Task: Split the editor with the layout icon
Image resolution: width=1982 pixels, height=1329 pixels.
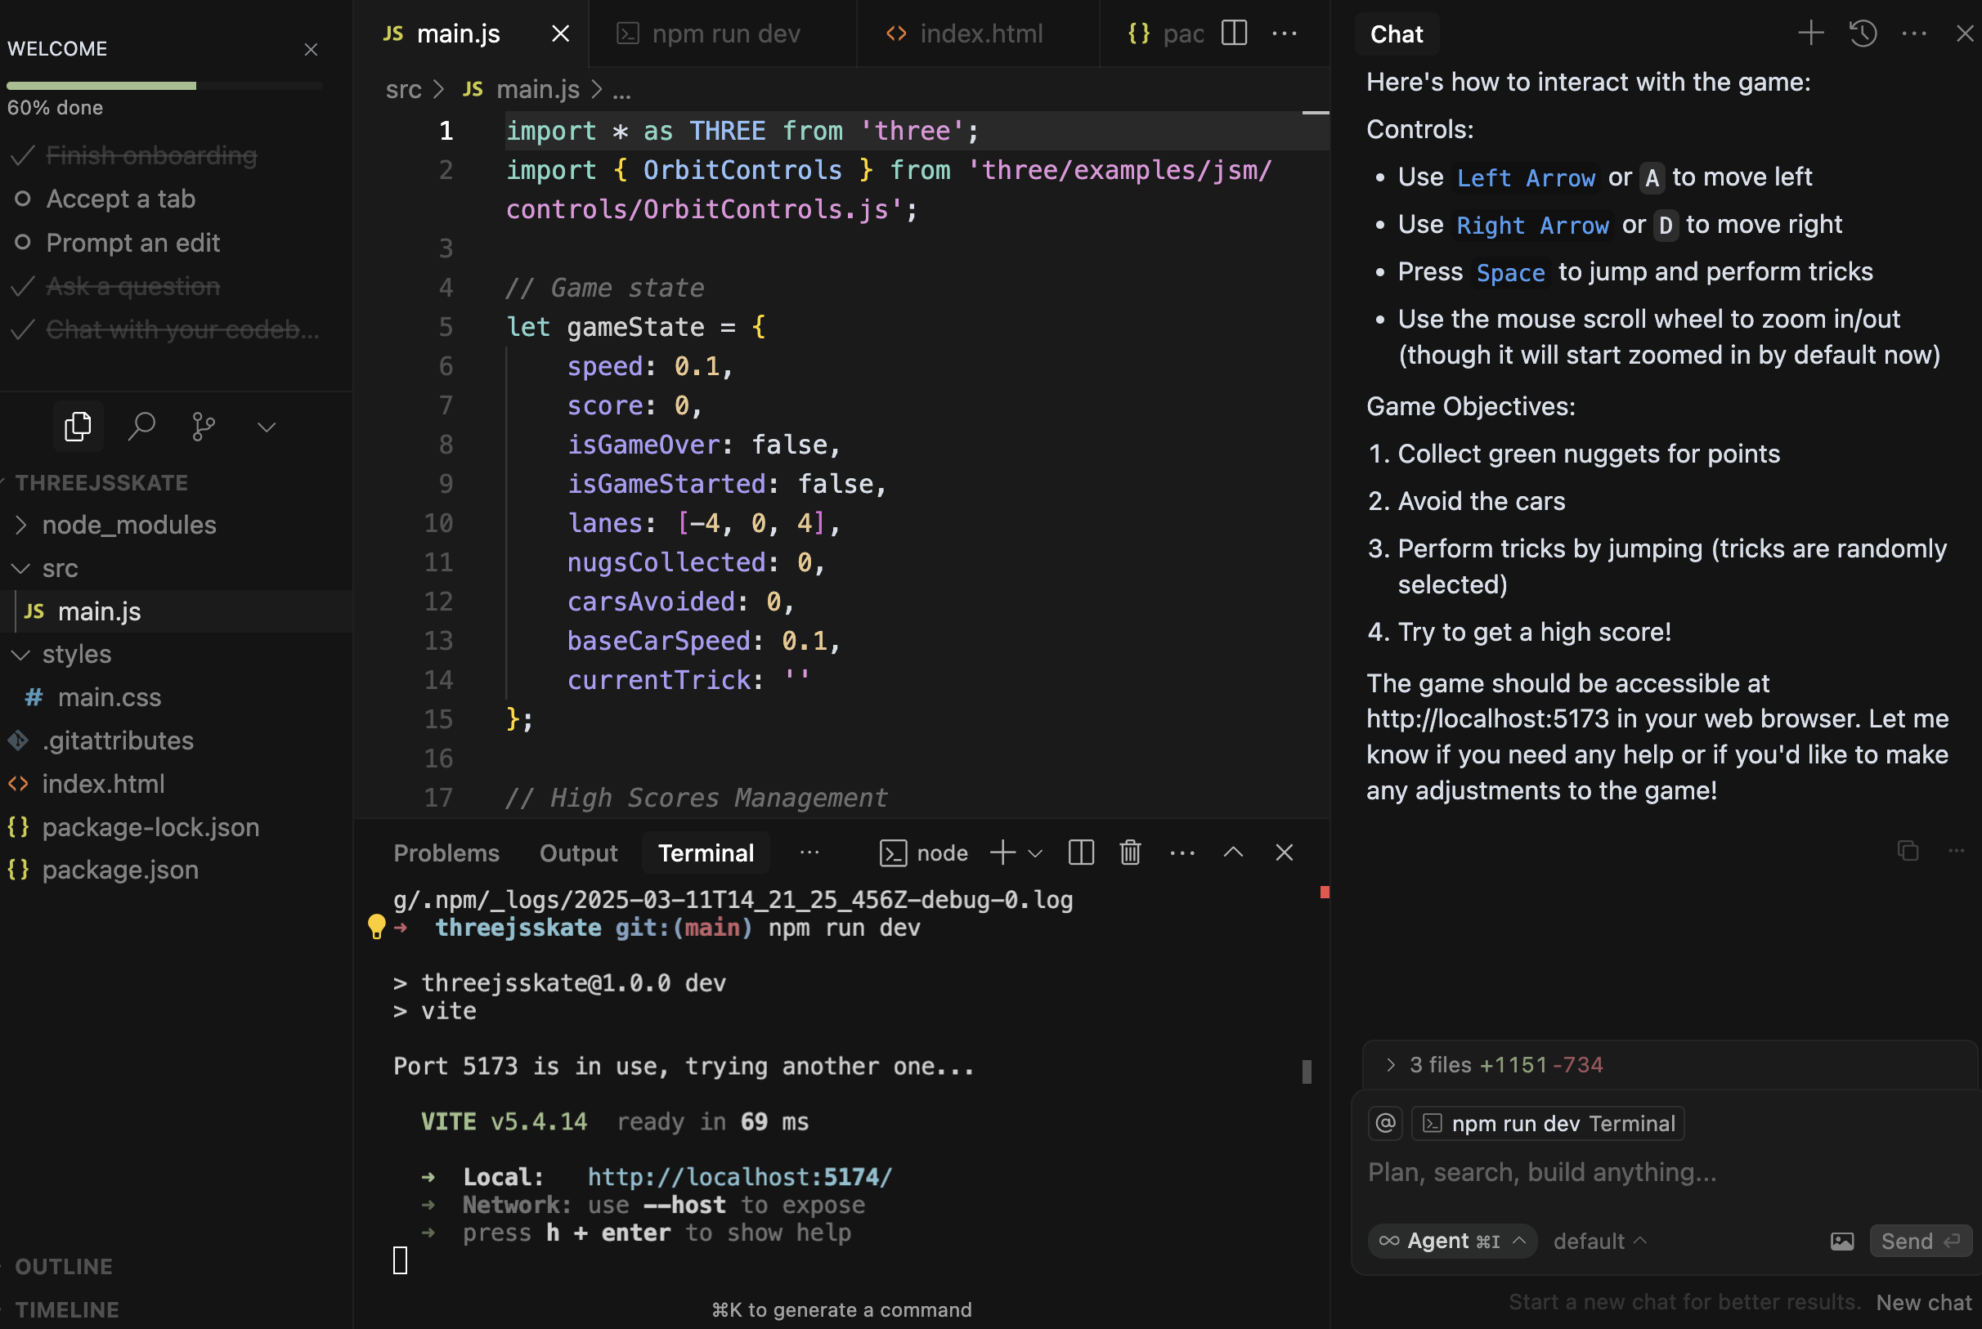Action: (x=1235, y=34)
